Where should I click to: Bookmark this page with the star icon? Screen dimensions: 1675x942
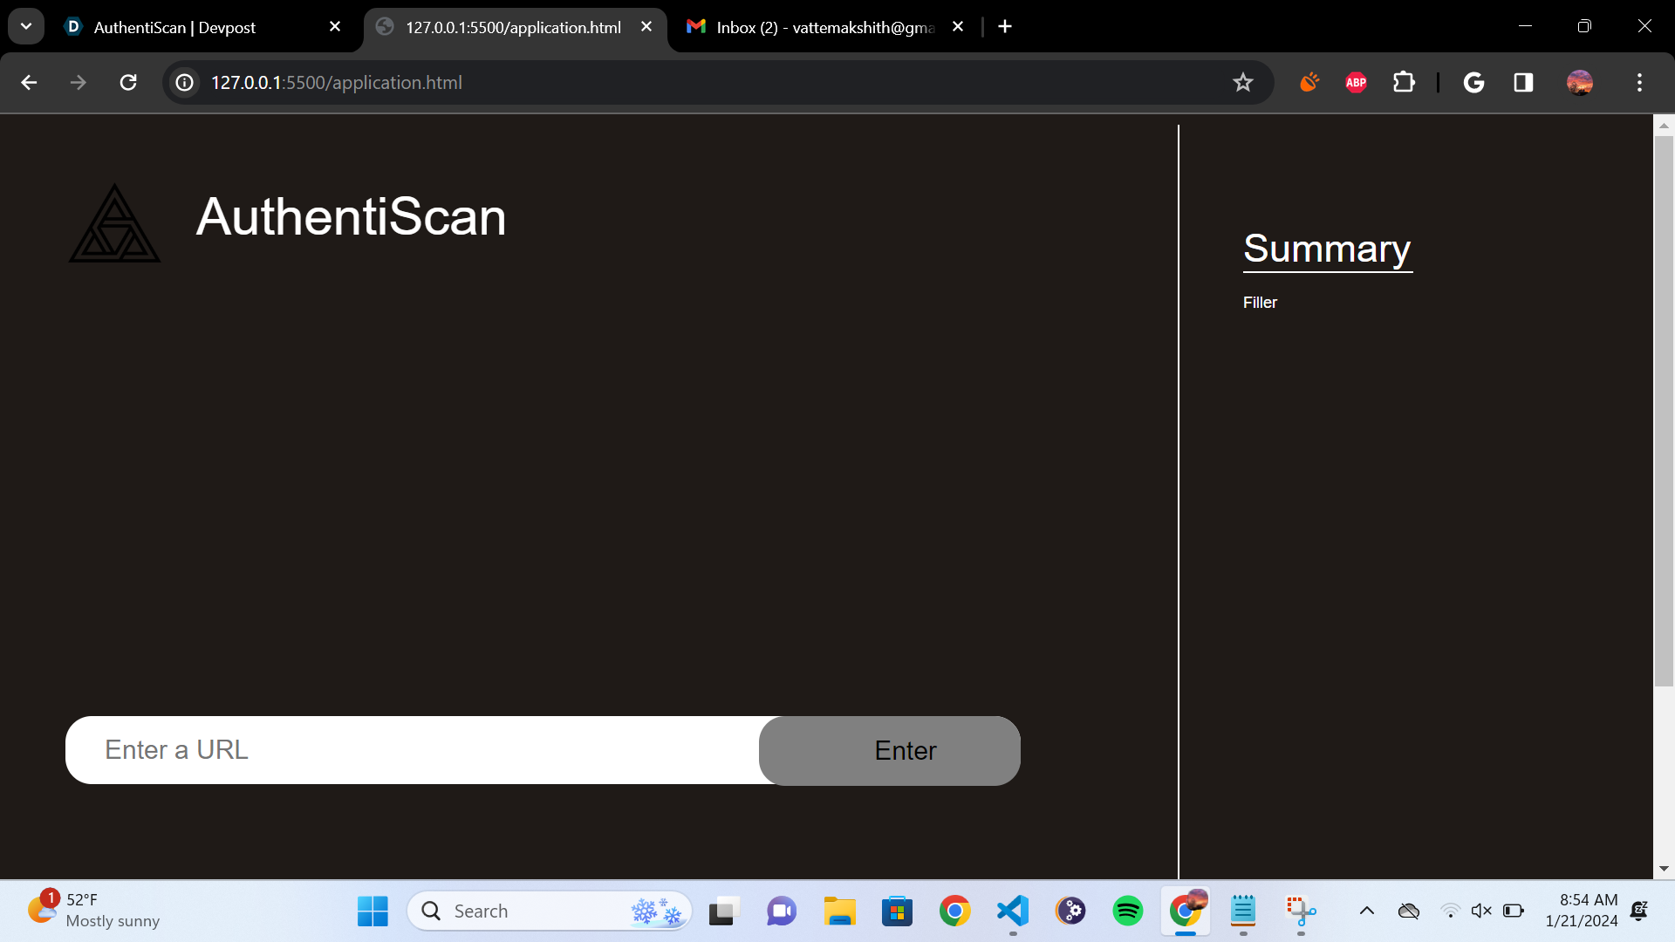pos(1242,82)
